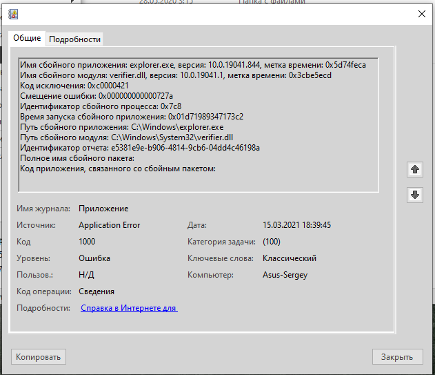Click the System32\verifier.dll path line
435x375 pixels.
127,137
